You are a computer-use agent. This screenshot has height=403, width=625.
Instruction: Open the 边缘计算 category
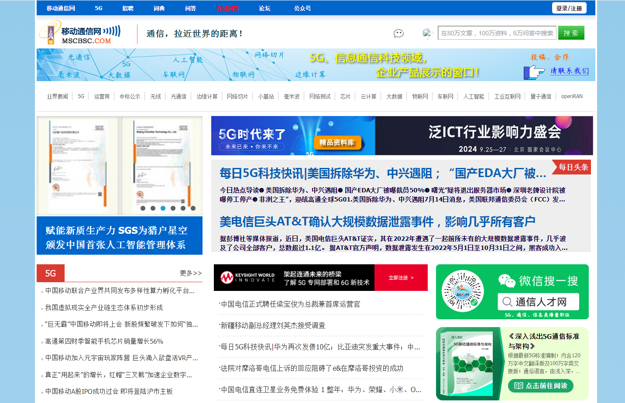(207, 96)
